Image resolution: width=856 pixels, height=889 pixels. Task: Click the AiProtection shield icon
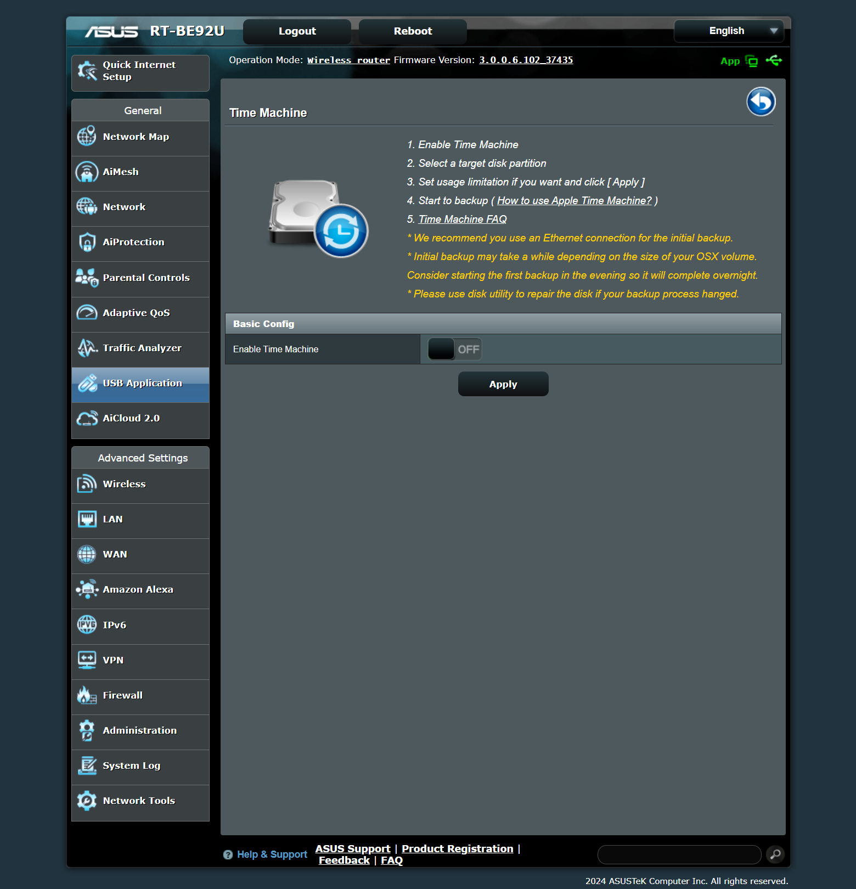pyautogui.click(x=87, y=242)
